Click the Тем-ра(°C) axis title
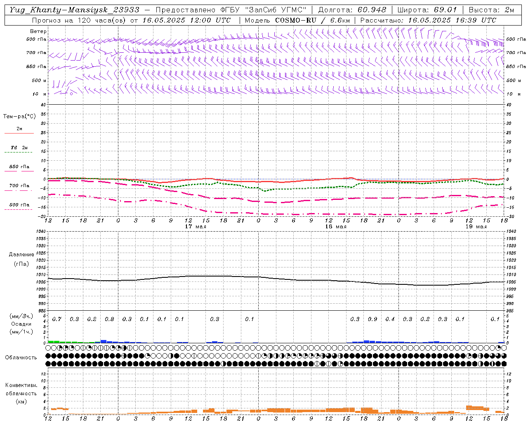Screen dimensions: 528x422 pos(19,117)
